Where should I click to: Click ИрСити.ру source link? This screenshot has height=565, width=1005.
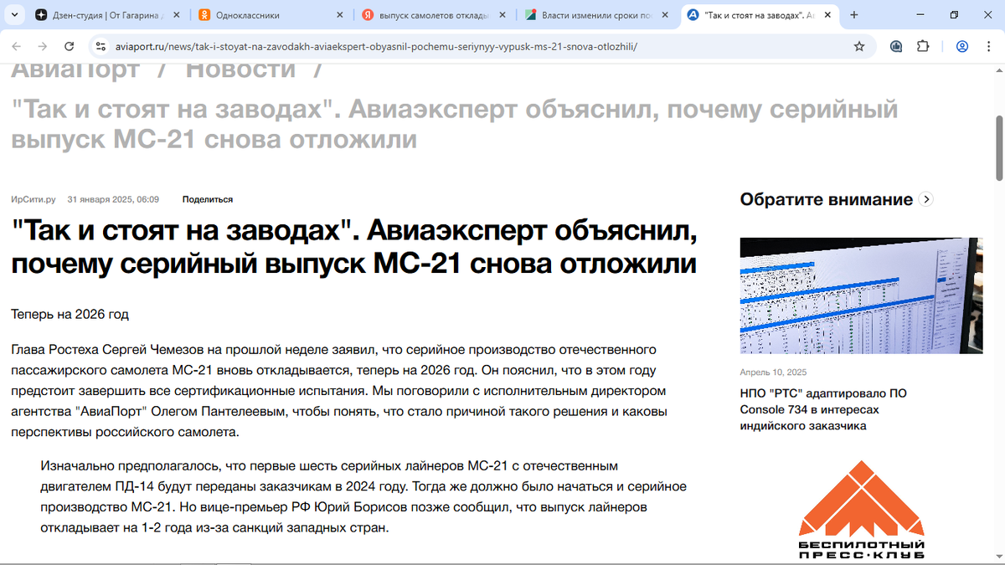tap(33, 199)
